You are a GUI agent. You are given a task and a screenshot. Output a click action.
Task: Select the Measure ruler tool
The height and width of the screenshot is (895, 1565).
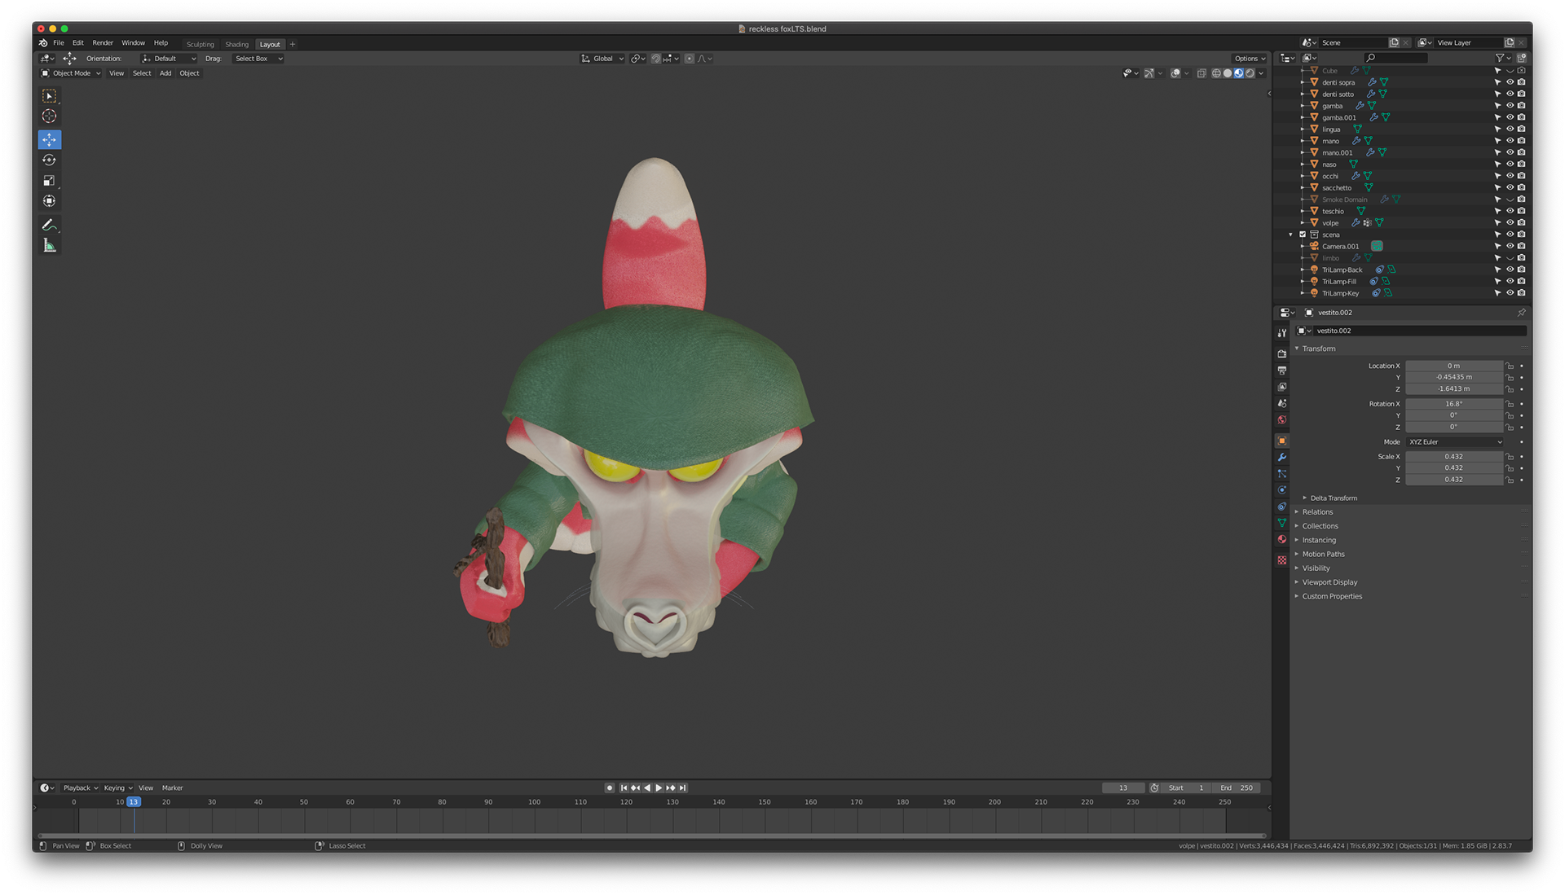tap(49, 246)
